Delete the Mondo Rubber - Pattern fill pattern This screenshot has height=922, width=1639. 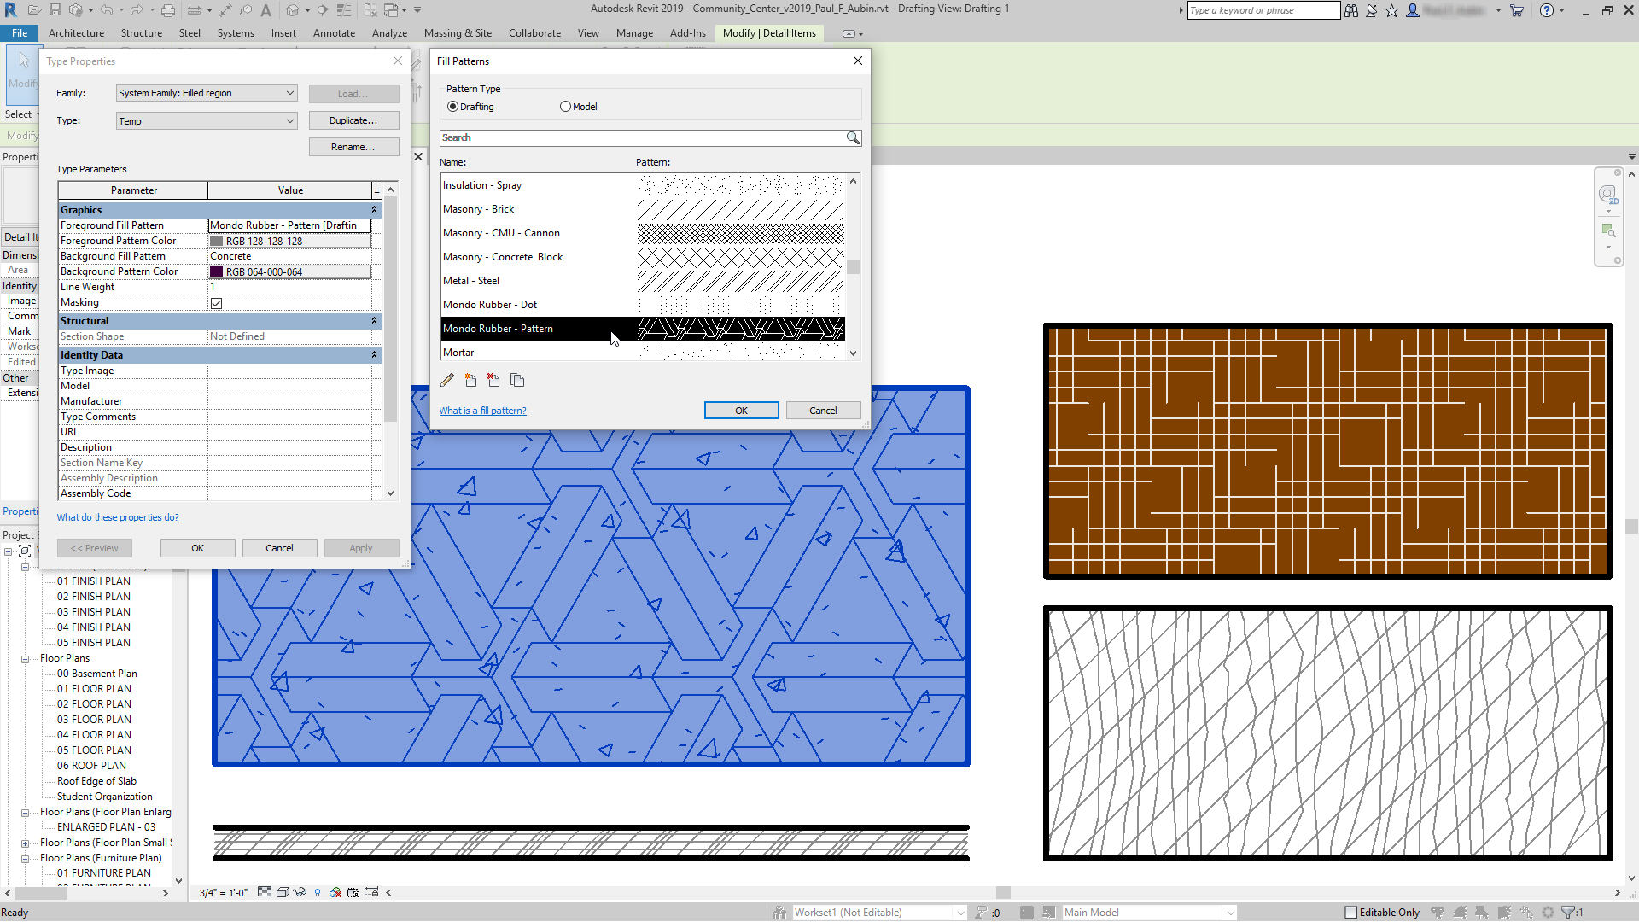click(x=493, y=380)
